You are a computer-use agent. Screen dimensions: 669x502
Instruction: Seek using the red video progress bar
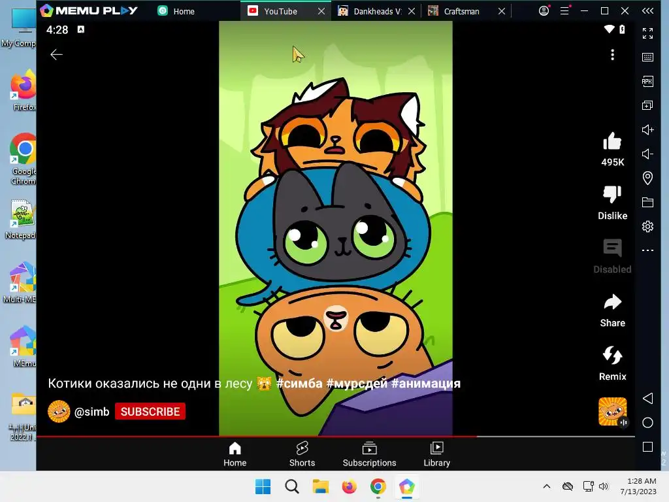(335, 436)
